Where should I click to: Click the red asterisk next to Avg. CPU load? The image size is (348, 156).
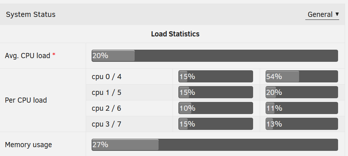coord(54,55)
